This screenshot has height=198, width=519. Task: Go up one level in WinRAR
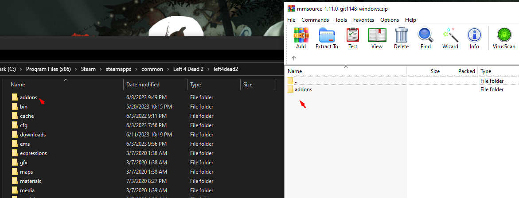tap(293, 58)
